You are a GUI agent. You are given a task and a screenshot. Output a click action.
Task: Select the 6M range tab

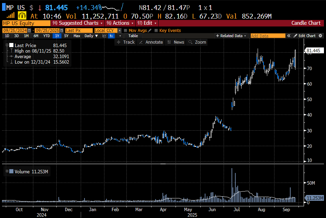pyautogui.click(x=36, y=36)
